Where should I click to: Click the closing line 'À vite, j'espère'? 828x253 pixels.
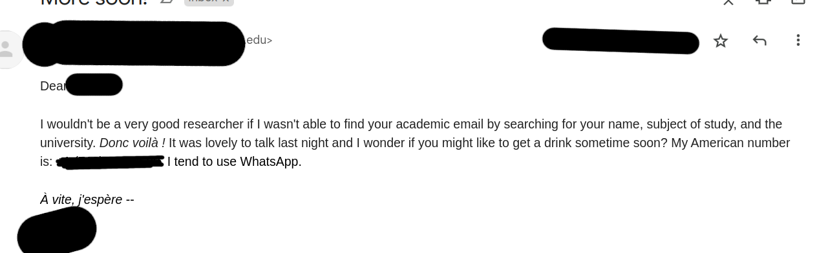tap(81, 199)
